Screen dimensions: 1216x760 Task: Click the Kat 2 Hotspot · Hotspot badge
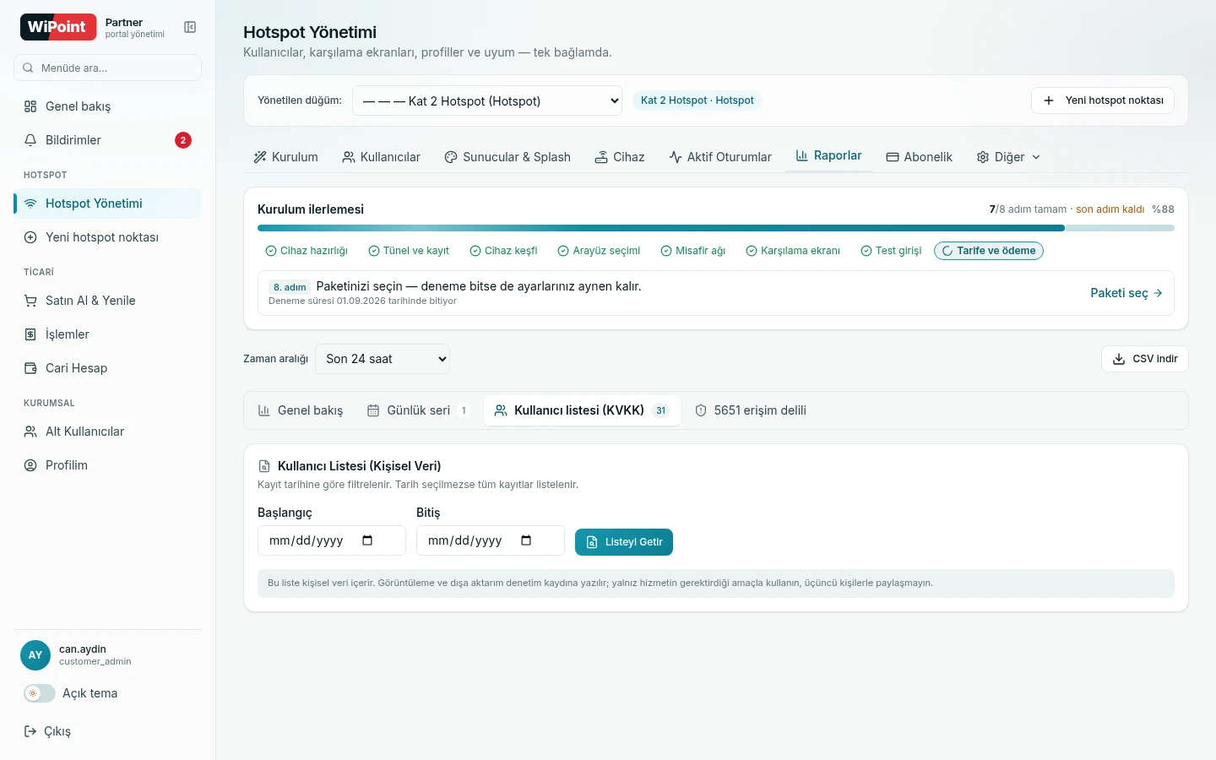point(698,100)
